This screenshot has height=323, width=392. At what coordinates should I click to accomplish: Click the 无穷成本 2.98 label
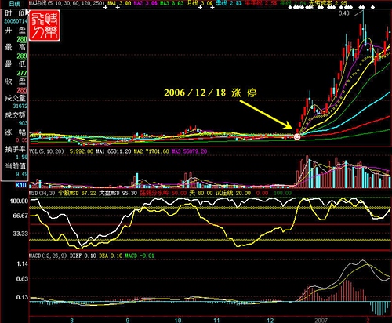[x=328, y=3]
